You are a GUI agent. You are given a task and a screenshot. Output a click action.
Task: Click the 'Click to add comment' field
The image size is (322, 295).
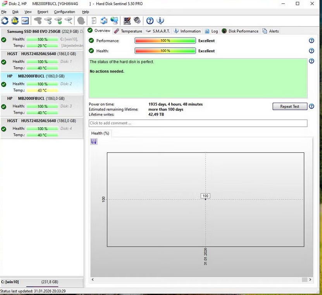click(198, 123)
